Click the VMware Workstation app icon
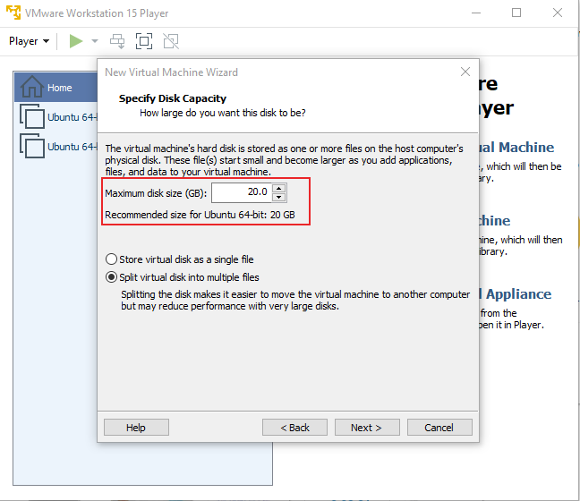Screen dimensions: 580x501 pos(13,13)
